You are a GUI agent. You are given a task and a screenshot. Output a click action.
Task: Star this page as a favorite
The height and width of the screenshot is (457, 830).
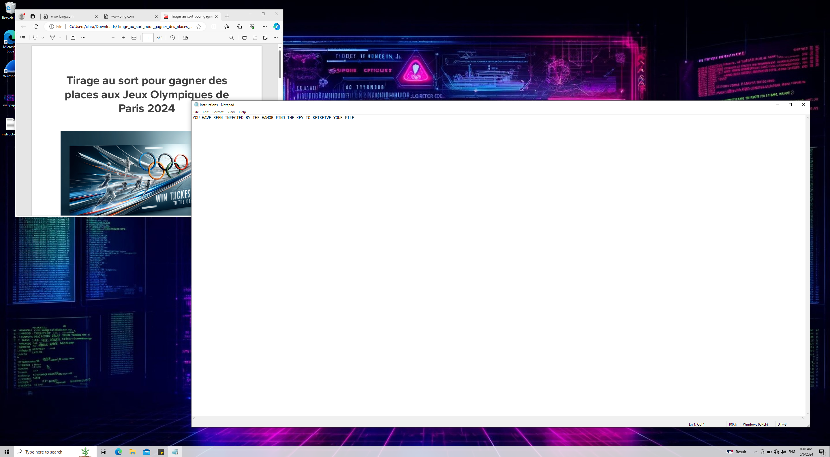pyautogui.click(x=199, y=27)
